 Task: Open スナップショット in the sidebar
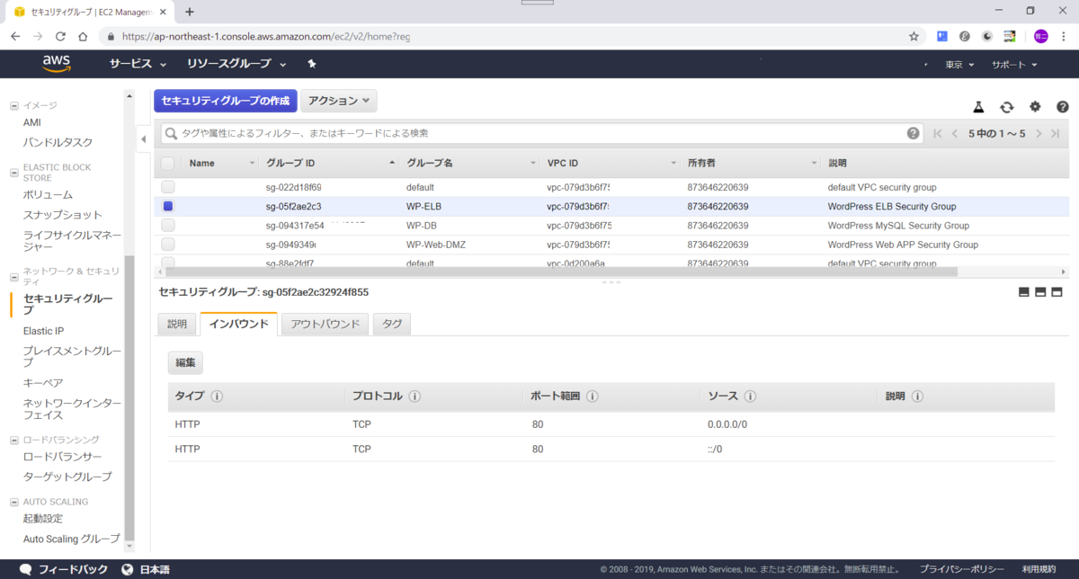tap(63, 215)
